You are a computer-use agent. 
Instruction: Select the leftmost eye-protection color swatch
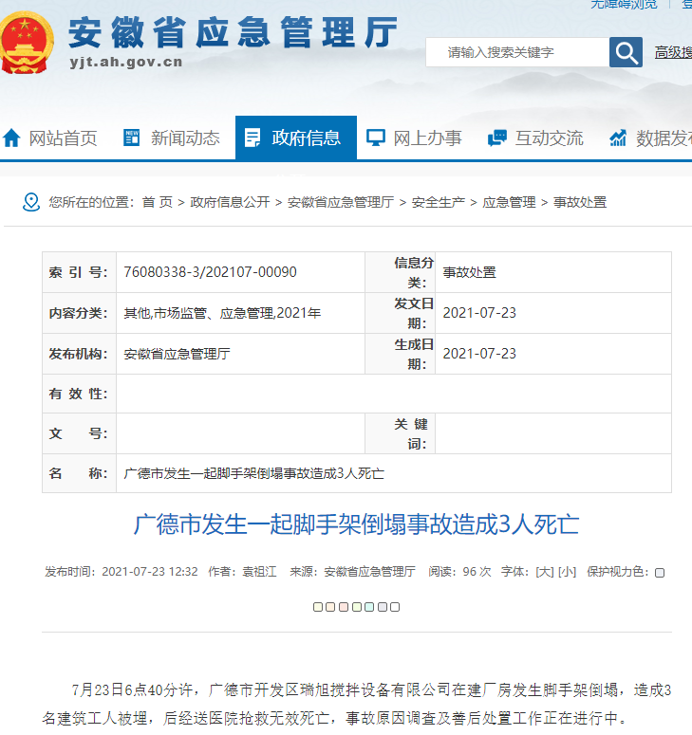point(318,607)
